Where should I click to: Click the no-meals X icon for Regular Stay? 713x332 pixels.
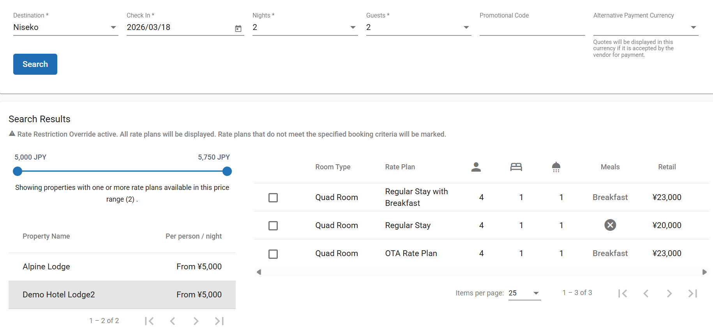point(610,225)
